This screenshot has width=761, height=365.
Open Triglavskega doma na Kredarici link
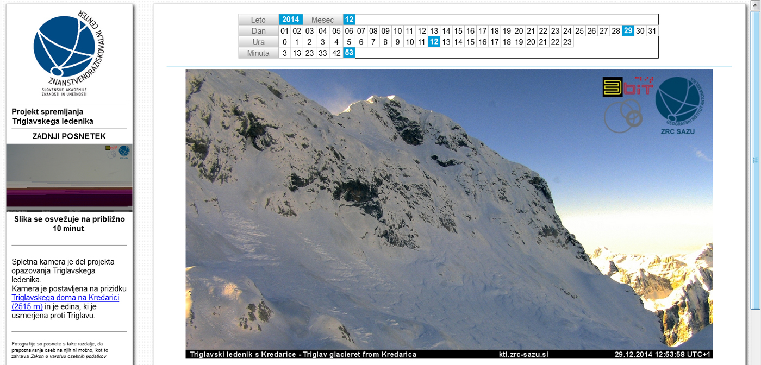65,302
